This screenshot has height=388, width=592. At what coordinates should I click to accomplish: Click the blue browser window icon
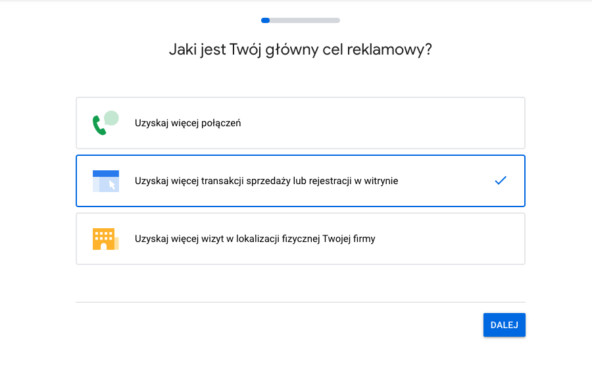pyautogui.click(x=106, y=181)
